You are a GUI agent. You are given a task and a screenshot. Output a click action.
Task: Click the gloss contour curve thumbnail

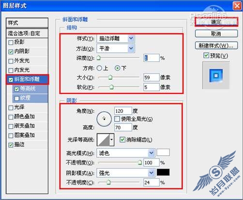click(104, 139)
